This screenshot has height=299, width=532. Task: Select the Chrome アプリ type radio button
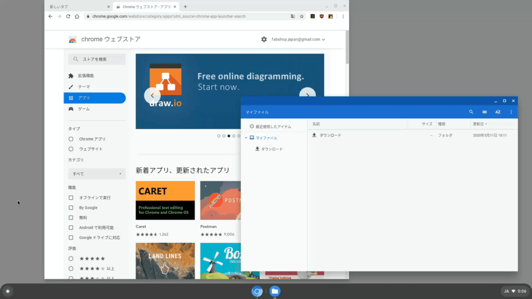pos(71,139)
